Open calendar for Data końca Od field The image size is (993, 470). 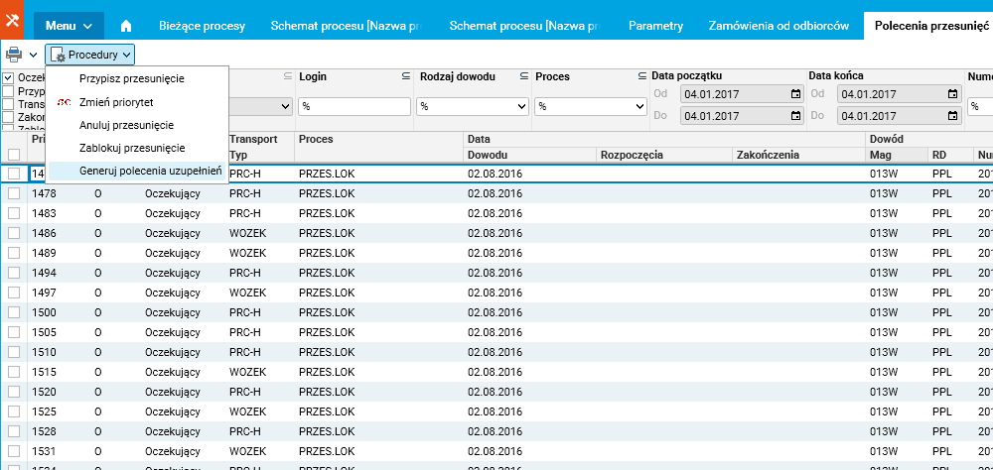(953, 94)
